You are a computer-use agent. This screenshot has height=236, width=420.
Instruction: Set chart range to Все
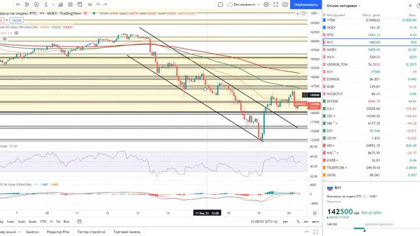(66, 222)
